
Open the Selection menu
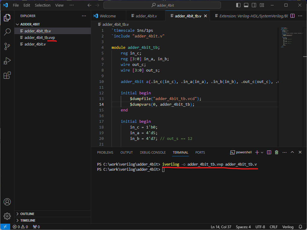[x=43, y=5]
